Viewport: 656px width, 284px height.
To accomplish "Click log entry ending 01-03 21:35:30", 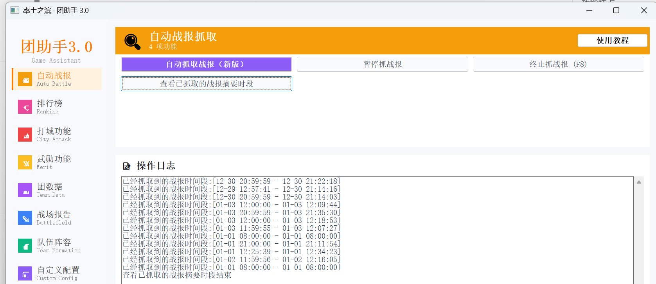I will [x=232, y=212].
